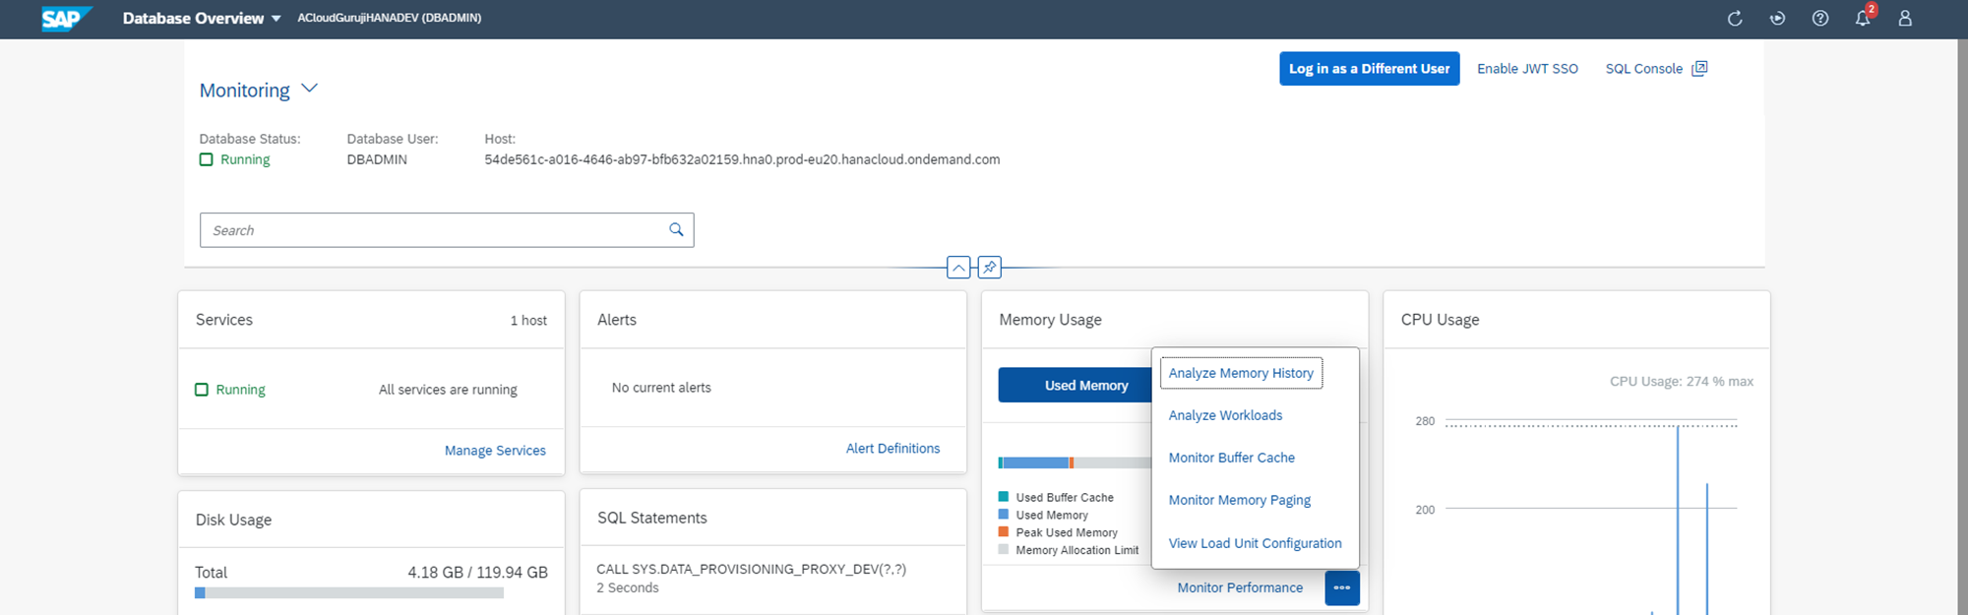
Task: Click the search magnifier icon
Action: click(676, 229)
